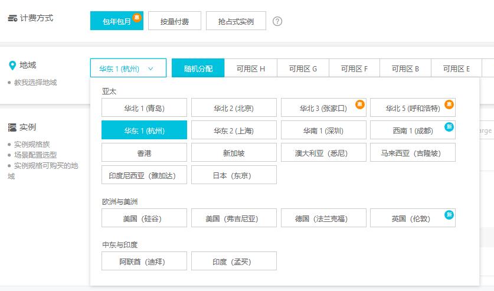The height and width of the screenshot is (291, 494).
Task: Click the orange discount badge on 华北 3 (张家口)
Action: pos(360,104)
